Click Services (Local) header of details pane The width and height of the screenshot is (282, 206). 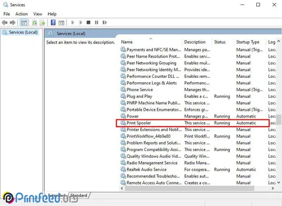tap(71, 34)
